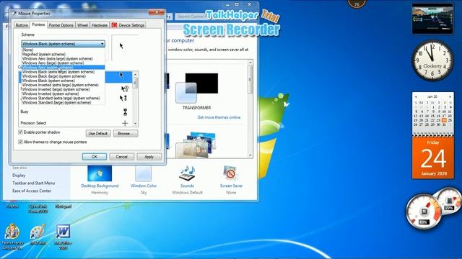Click the Help Select arrow-question cursor icon

[x=125, y=88]
